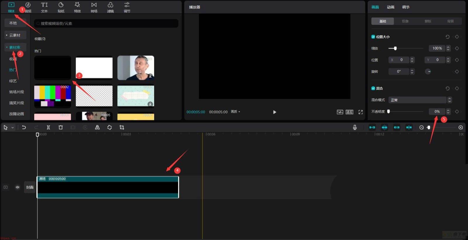468x240 pixels.
Task: Mute the track audio speaker icon
Action: tap(18, 187)
